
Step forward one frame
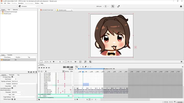(47, 68)
